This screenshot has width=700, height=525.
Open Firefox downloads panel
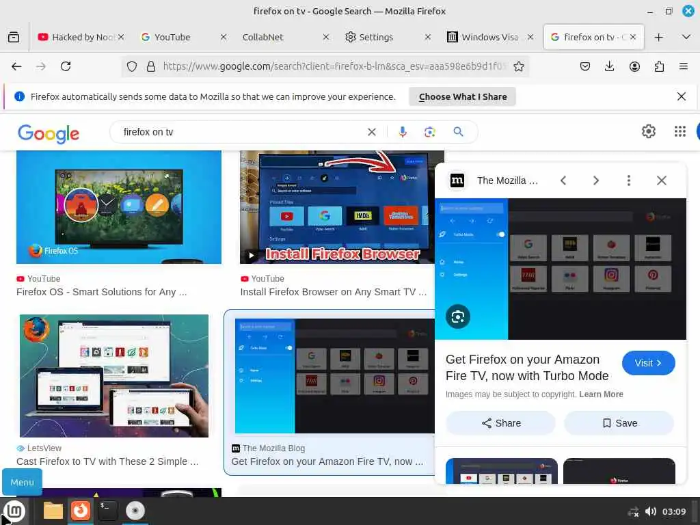click(609, 66)
